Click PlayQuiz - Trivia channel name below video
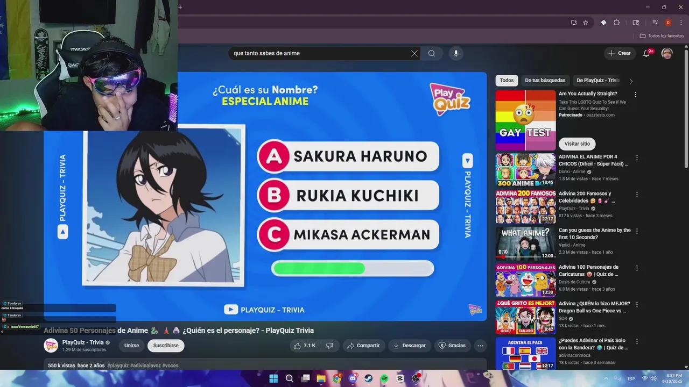Image resolution: width=689 pixels, height=387 pixels. tap(83, 342)
